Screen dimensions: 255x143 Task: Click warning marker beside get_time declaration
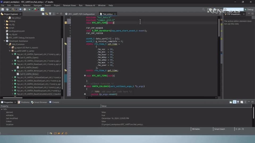click(x=66, y=70)
